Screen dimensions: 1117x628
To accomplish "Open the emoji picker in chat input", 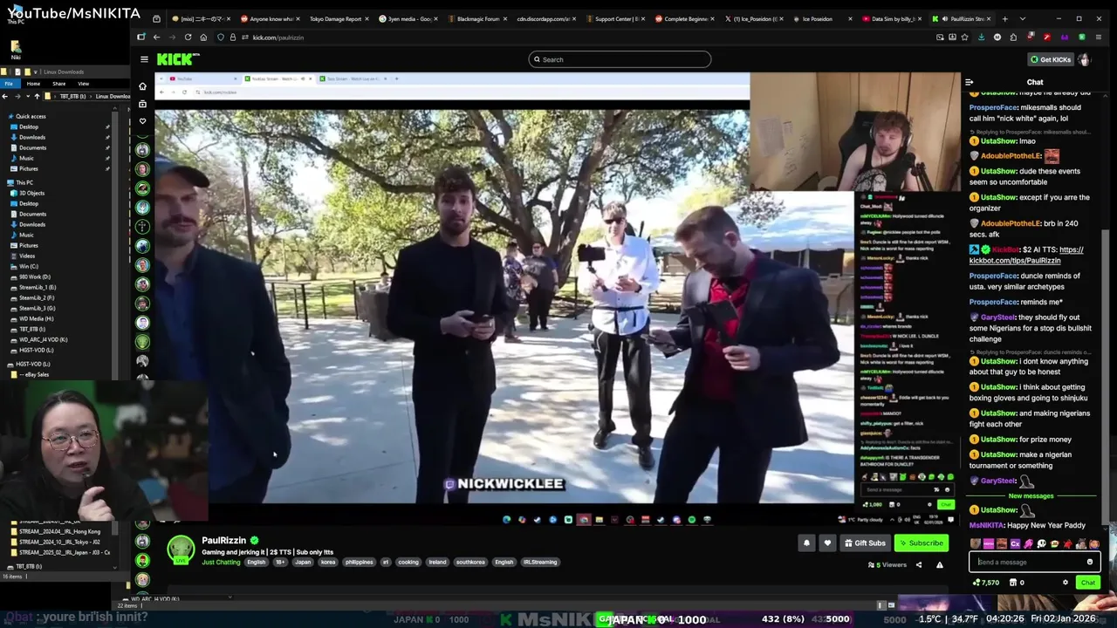I will point(1090,562).
